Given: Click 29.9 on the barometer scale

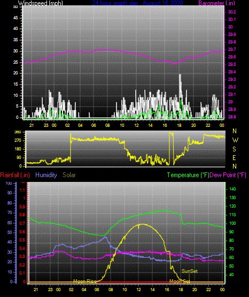Looking at the screenshot, I should pyautogui.click(x=232, y=34).
